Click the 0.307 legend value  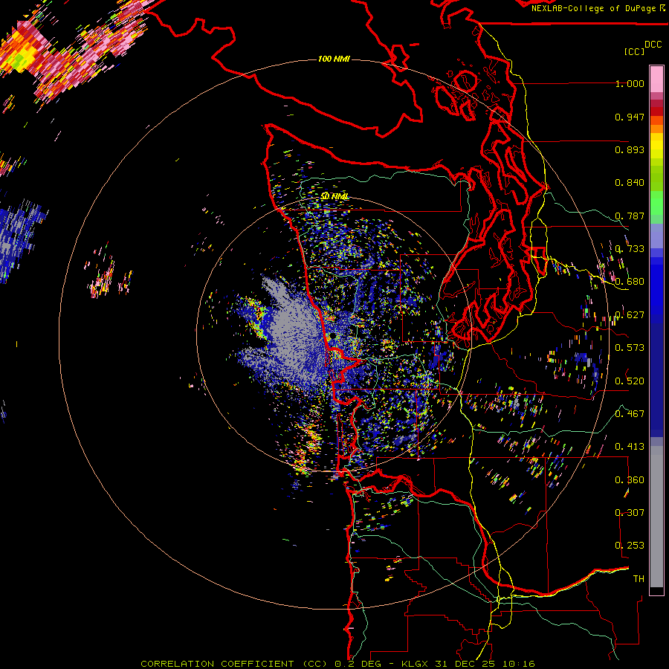pyautogui.click(x=630, y=513)
